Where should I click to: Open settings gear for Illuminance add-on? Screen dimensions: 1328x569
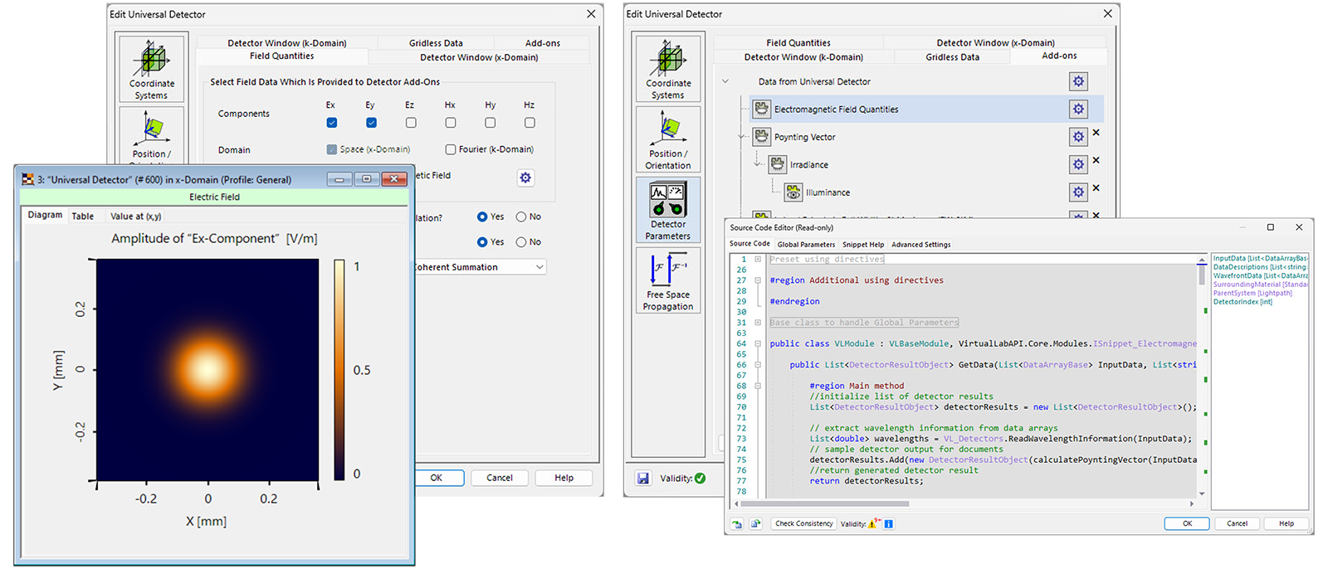click(1077, 192)
